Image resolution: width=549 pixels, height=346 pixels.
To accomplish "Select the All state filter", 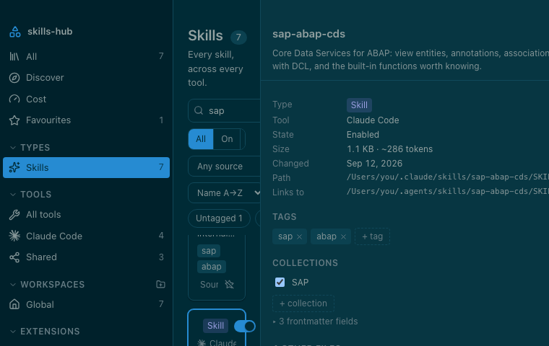I will [201, 139].
